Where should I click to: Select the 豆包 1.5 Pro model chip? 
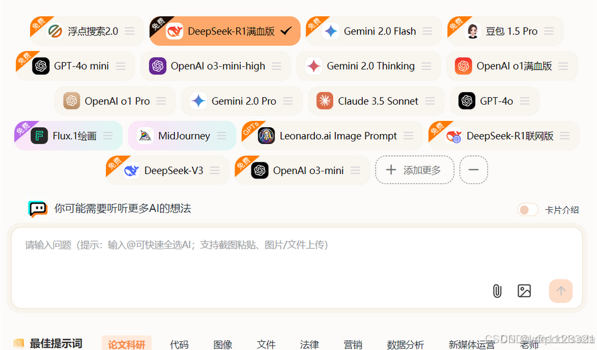point(505,31)
